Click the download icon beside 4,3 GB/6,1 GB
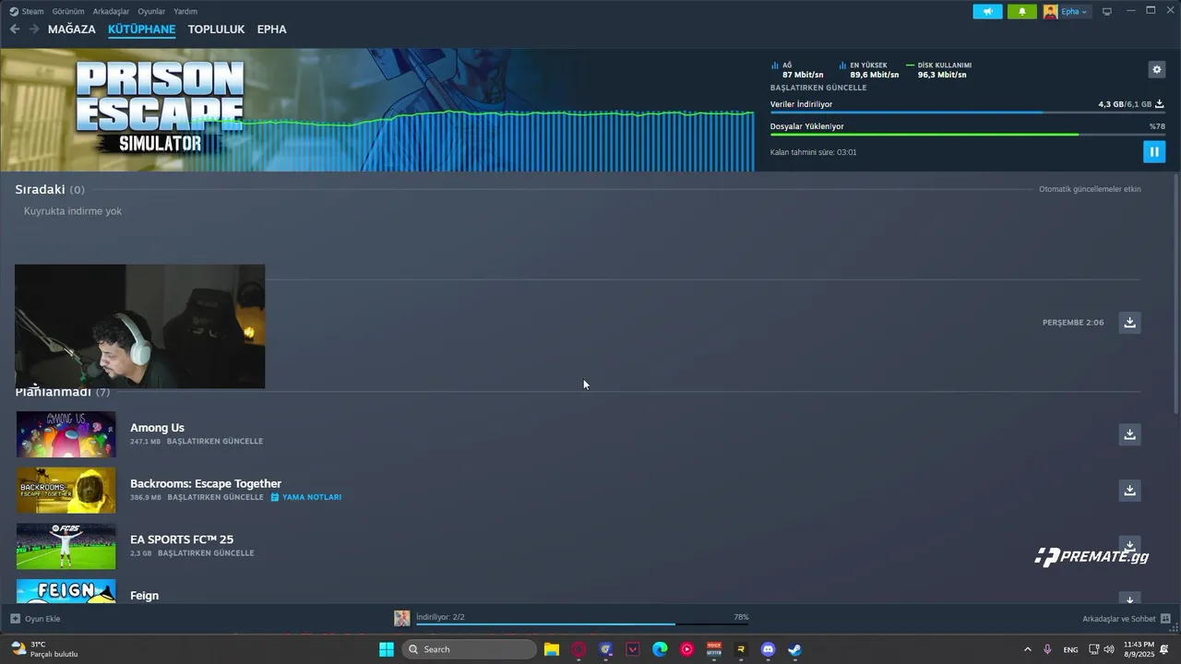This screenshot has width=1181, height=664. tap(1160, 104)
